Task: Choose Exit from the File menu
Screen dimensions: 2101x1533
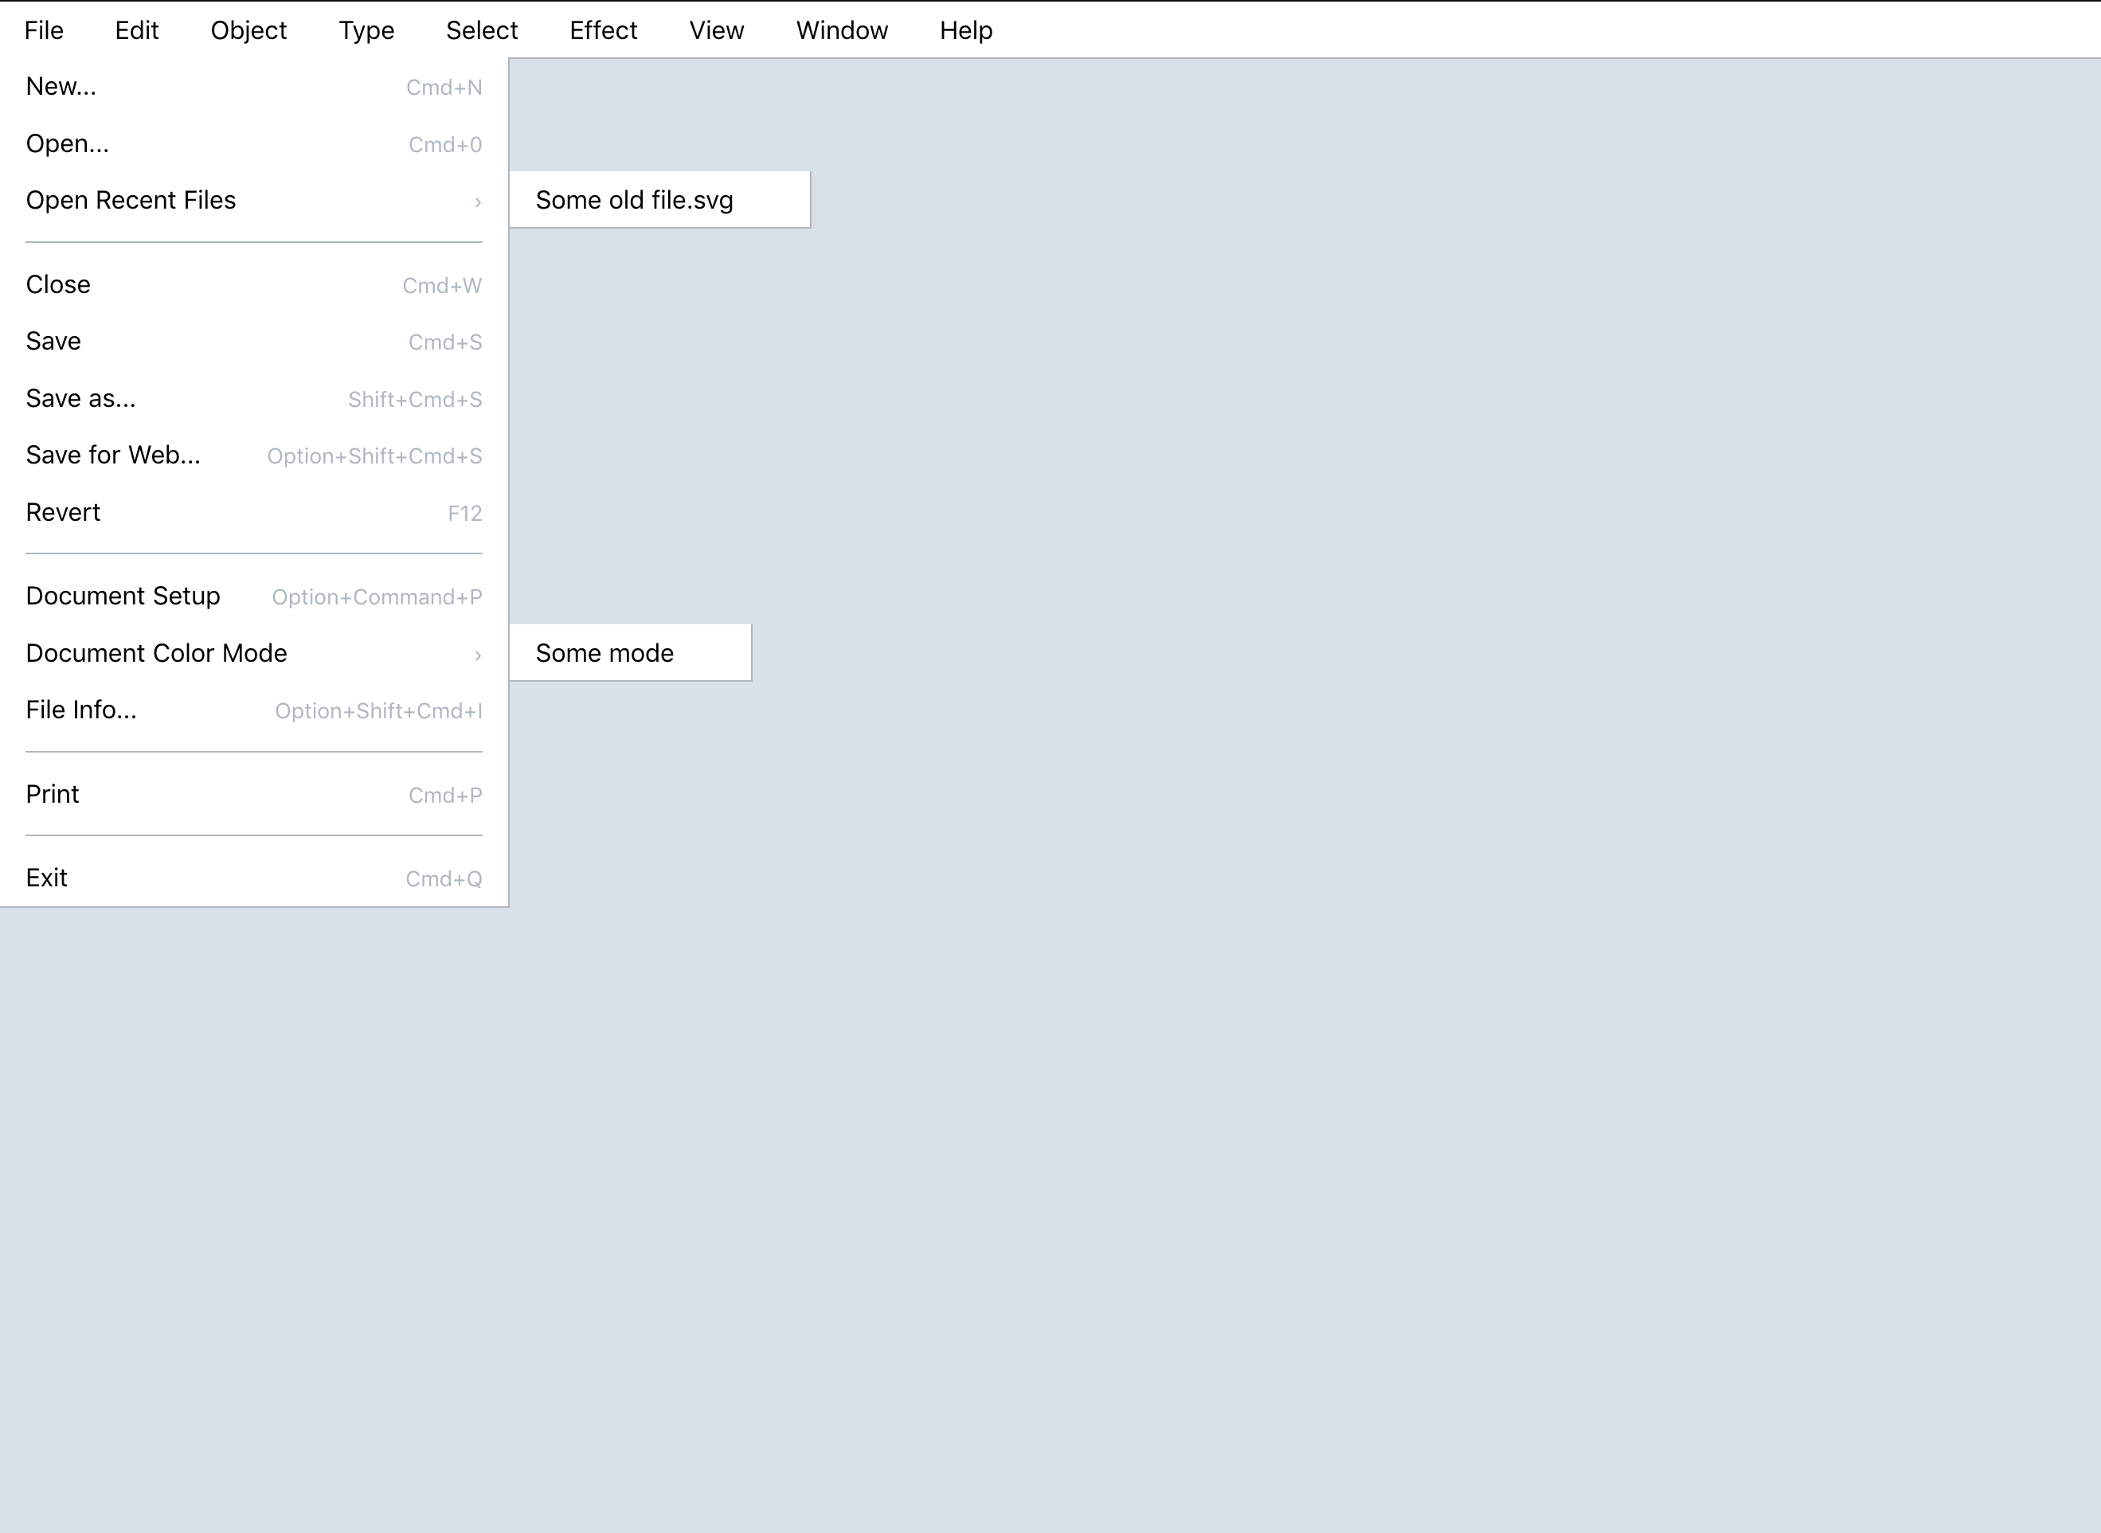Action: click(46, 878)
